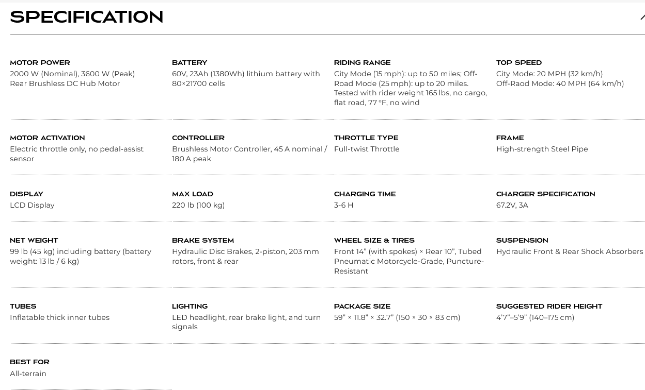Click the Battery spec heading
The height and width of the screenshot is (390, 645).
tap(190, 63)
